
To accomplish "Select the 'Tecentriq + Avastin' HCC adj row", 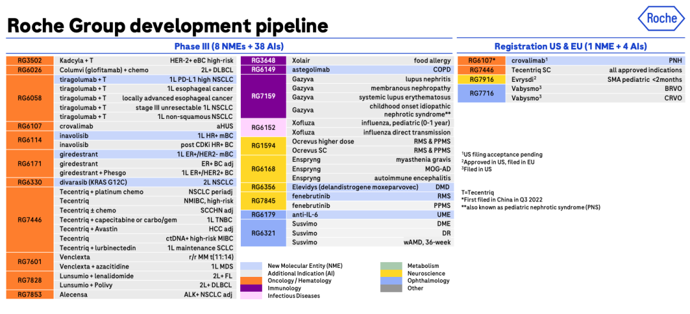I will pyautogui.click(x=146, y=228).
